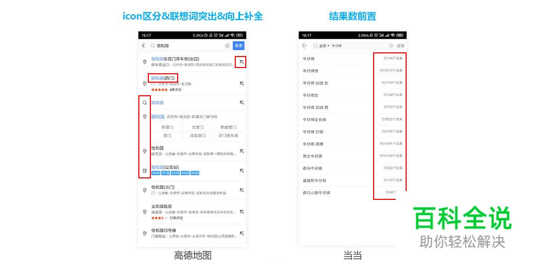Select the 牛仔裤 加绒 男 suggestion

pos(353,107)
